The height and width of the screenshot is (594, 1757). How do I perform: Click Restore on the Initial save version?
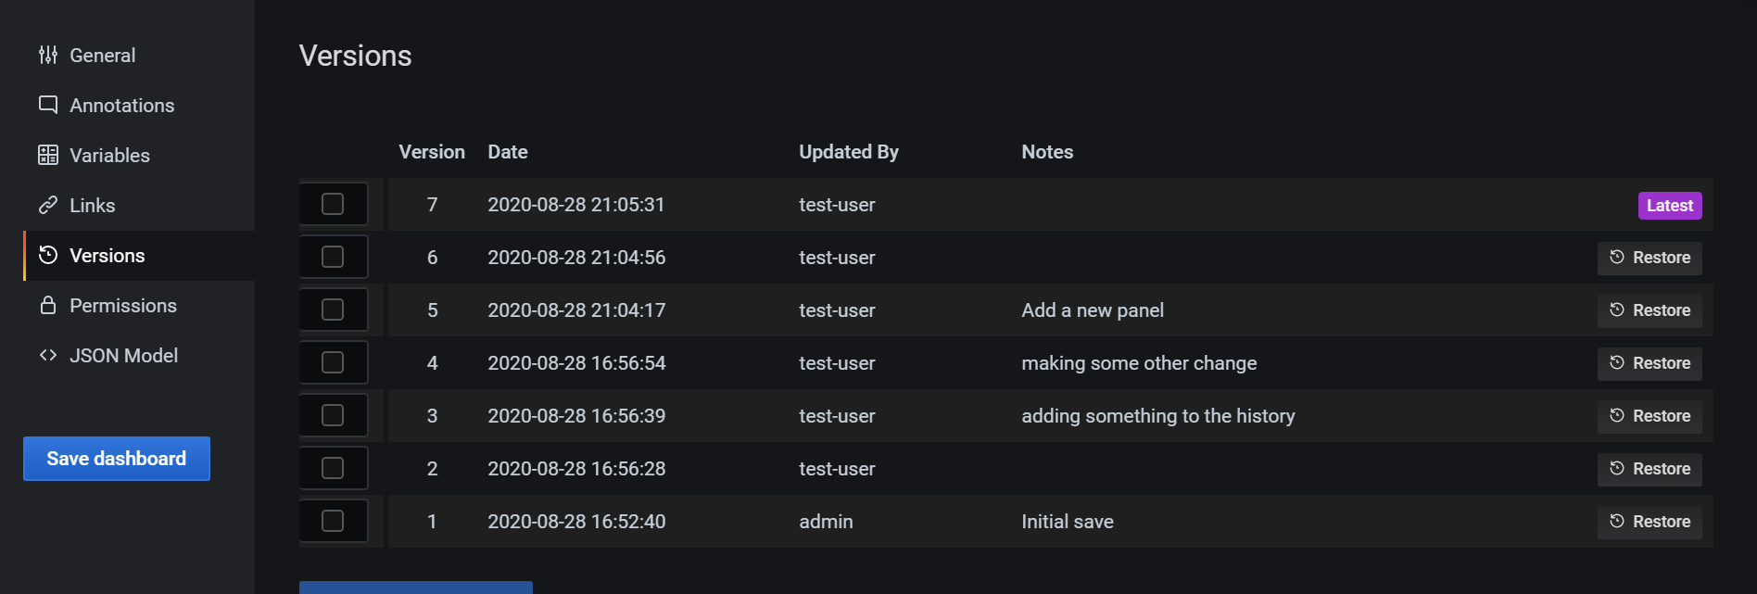1649,521
